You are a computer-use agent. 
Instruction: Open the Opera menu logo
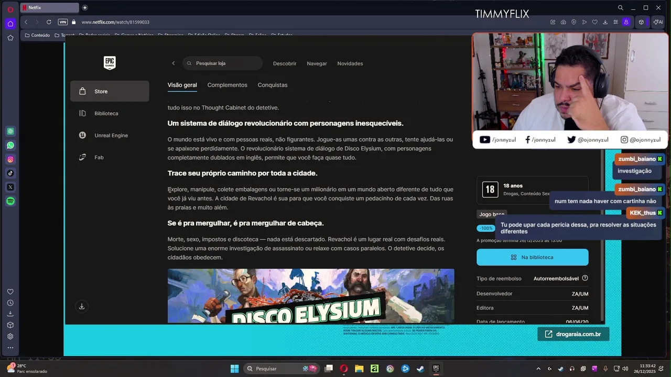pyautogui.click(x=10, y=9)
